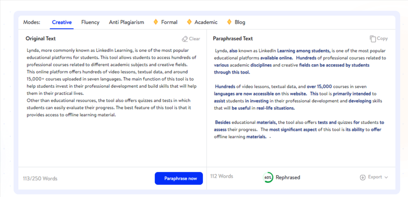Click the copy icon above paraphrased text

tap(373, 39)
